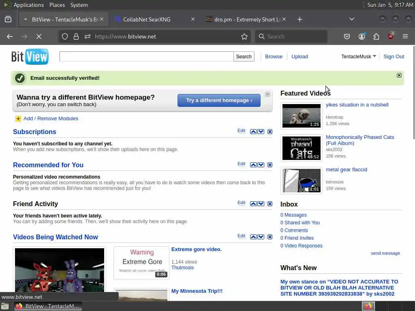Open Add / Remove Modules link
This screenshot has width=415, height=311.
[51, 119]
